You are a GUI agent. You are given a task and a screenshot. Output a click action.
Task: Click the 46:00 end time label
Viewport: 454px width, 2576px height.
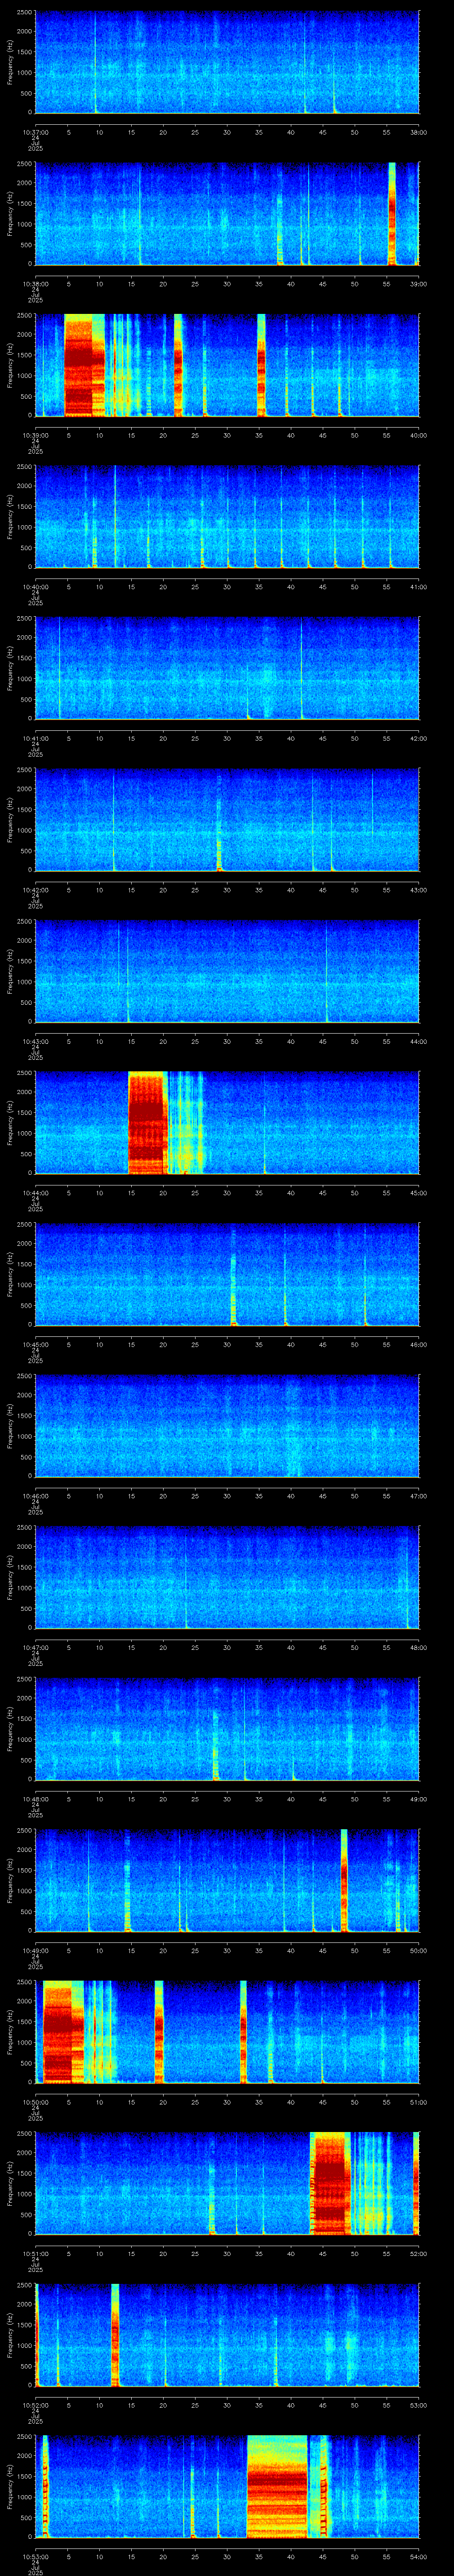click(419, 1344)
